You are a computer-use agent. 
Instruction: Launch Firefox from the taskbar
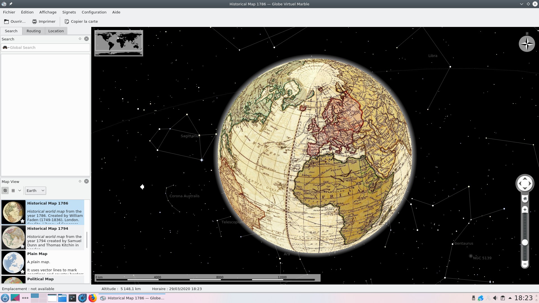(93, 298)
